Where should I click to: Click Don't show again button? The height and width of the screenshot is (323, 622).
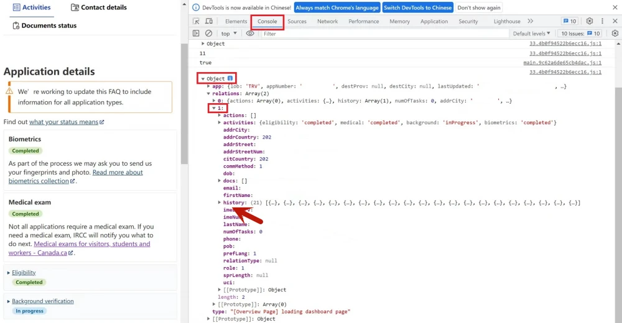click(479, 7)
